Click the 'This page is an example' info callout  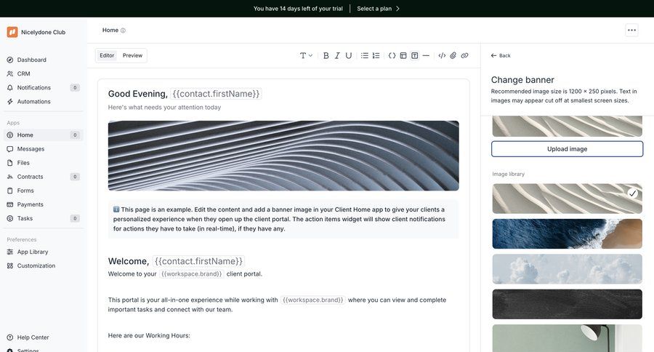click(x=283, y=219)
